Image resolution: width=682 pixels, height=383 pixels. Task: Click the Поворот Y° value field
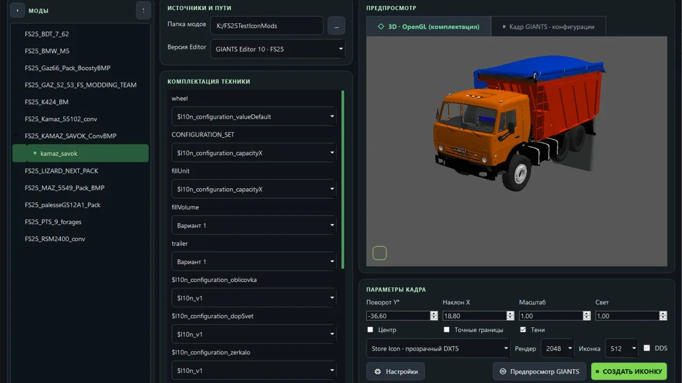(x=398, y=315)
